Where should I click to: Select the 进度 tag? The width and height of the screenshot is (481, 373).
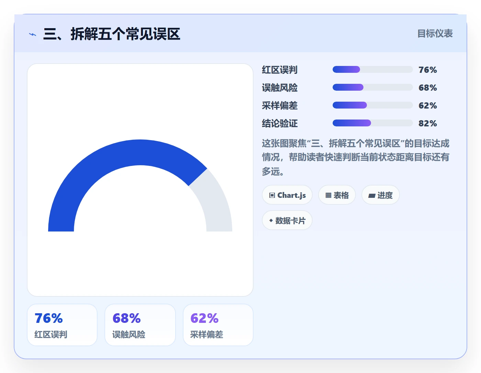pyautogui.click(x=381, y=195)
